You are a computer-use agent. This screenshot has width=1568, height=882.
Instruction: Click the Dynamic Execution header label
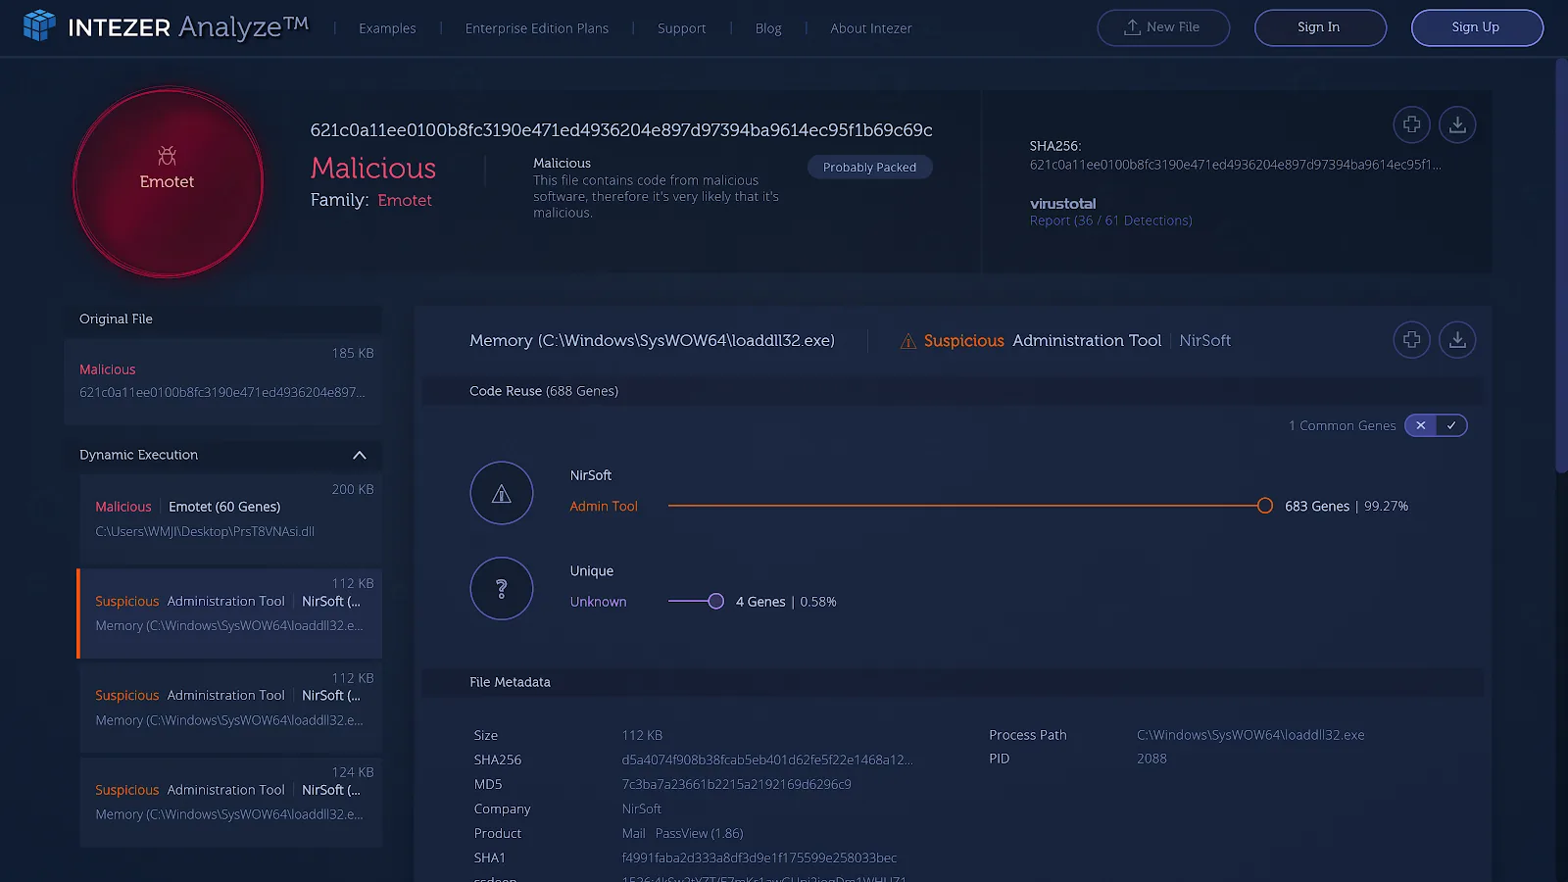[138, 455]
